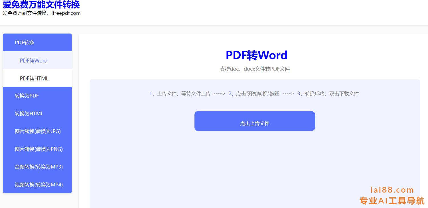Select PDF转Word in the sidebar
The image size is (428, 208).
click(x=34, y=61)
